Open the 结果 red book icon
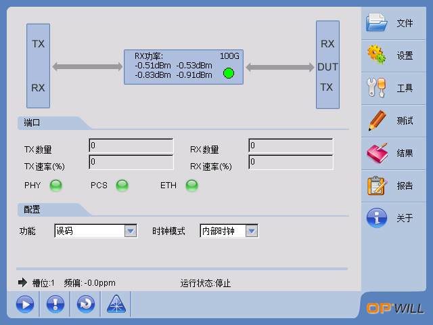 (377, 153)
